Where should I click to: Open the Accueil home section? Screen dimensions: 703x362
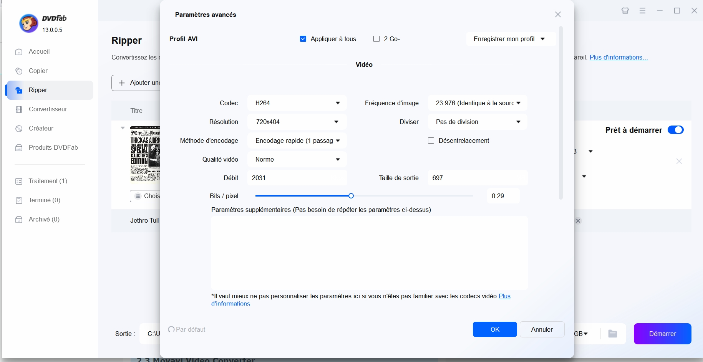[50, 52]
